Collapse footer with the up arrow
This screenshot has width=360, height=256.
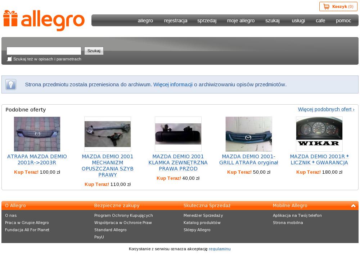coord(353,206)
